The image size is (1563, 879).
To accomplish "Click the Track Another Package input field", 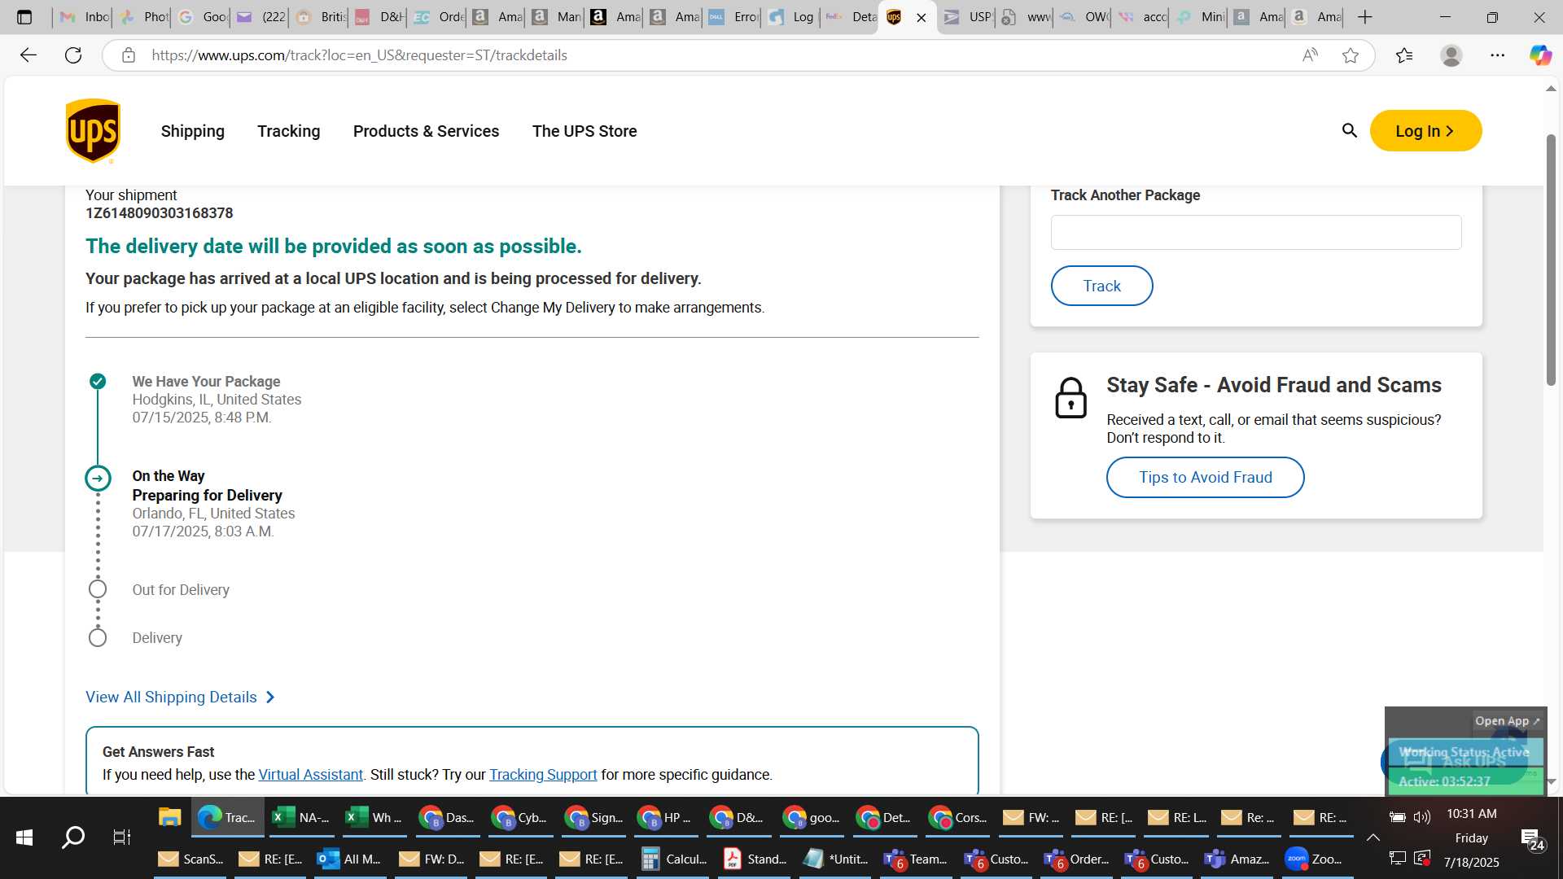I will (x=1255, y=233).
